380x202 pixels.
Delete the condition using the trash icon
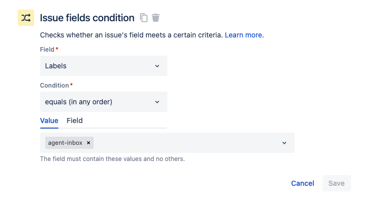(156, 18)
